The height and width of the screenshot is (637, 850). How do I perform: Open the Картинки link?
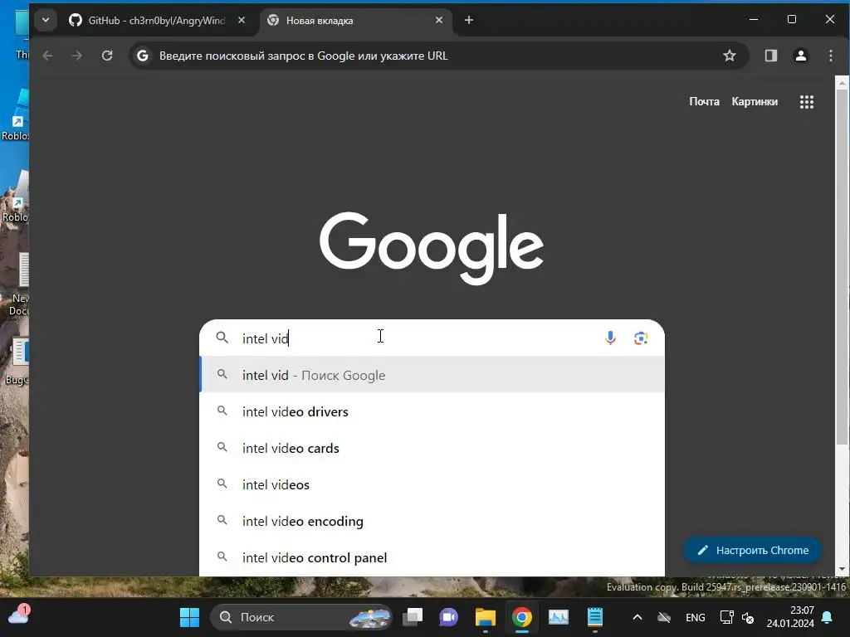click(x=755, y=101)
